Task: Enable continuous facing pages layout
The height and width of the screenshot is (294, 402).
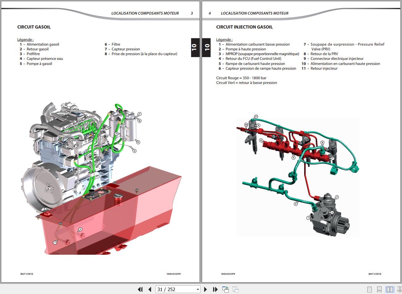Action: click(399, 289)
